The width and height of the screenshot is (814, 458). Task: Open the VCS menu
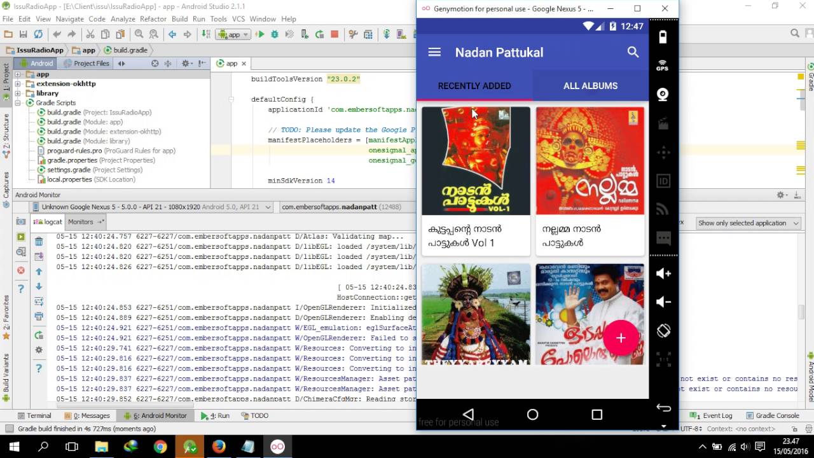click(238, 19)
